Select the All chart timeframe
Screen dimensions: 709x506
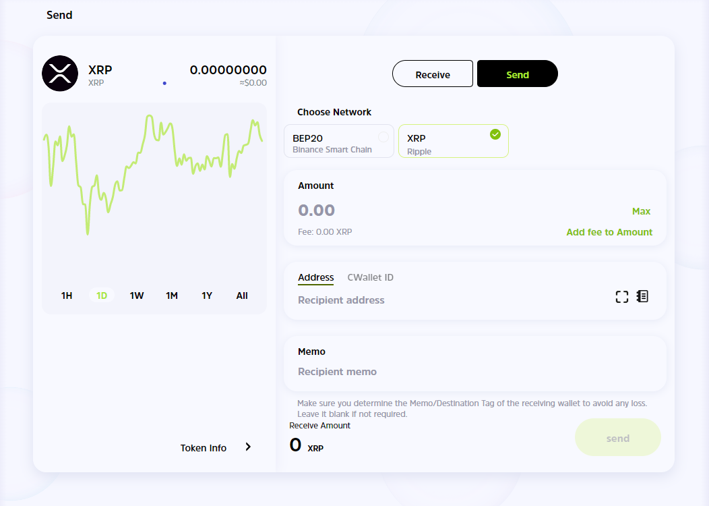point(241,296)
